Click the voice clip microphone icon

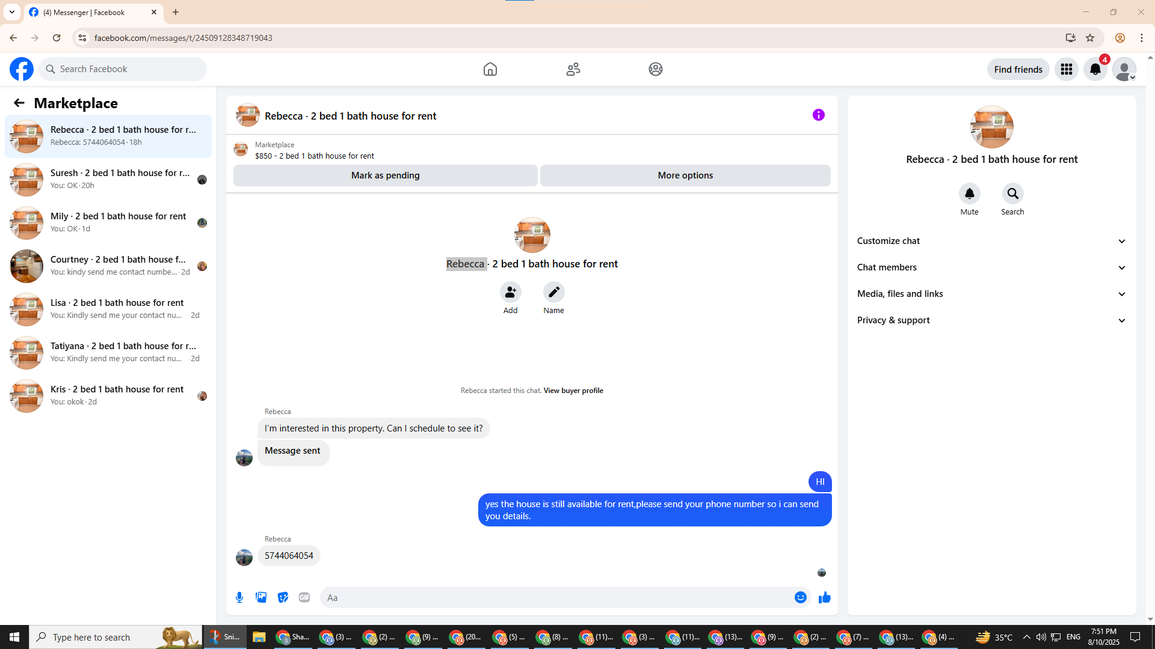click(x=239, y=597)
